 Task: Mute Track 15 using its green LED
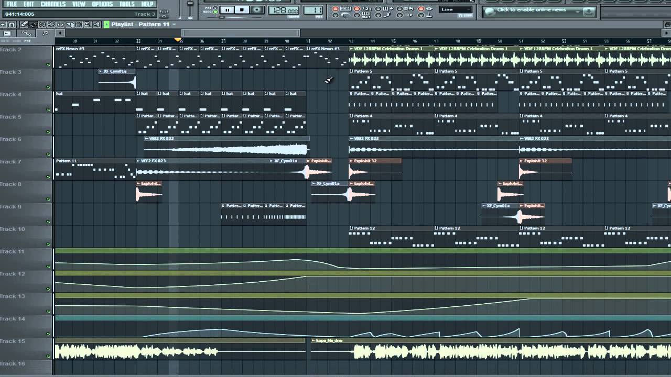(x=48, y=356)
